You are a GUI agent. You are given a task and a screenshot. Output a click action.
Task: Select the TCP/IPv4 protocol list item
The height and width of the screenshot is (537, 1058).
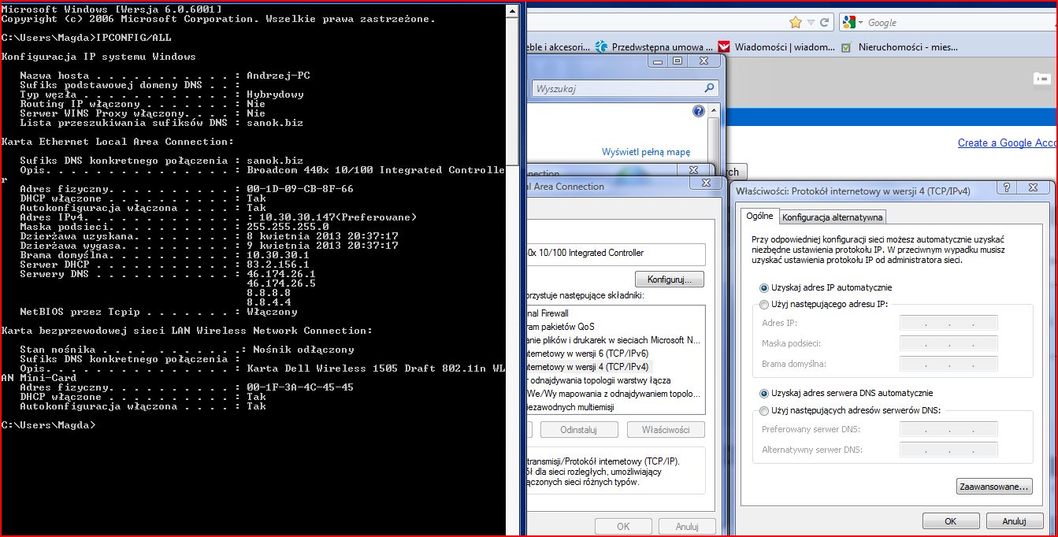(589, 367)
